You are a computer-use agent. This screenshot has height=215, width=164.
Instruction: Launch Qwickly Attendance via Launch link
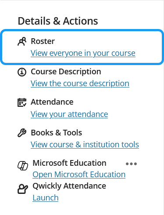[x=46, y=198]
